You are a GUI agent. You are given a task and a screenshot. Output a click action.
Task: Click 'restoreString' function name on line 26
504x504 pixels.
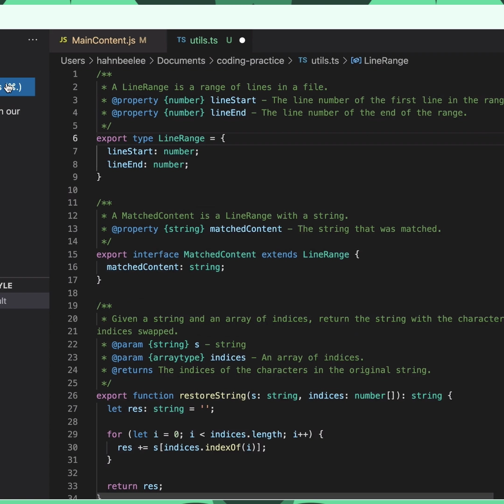tap(212, 396)
